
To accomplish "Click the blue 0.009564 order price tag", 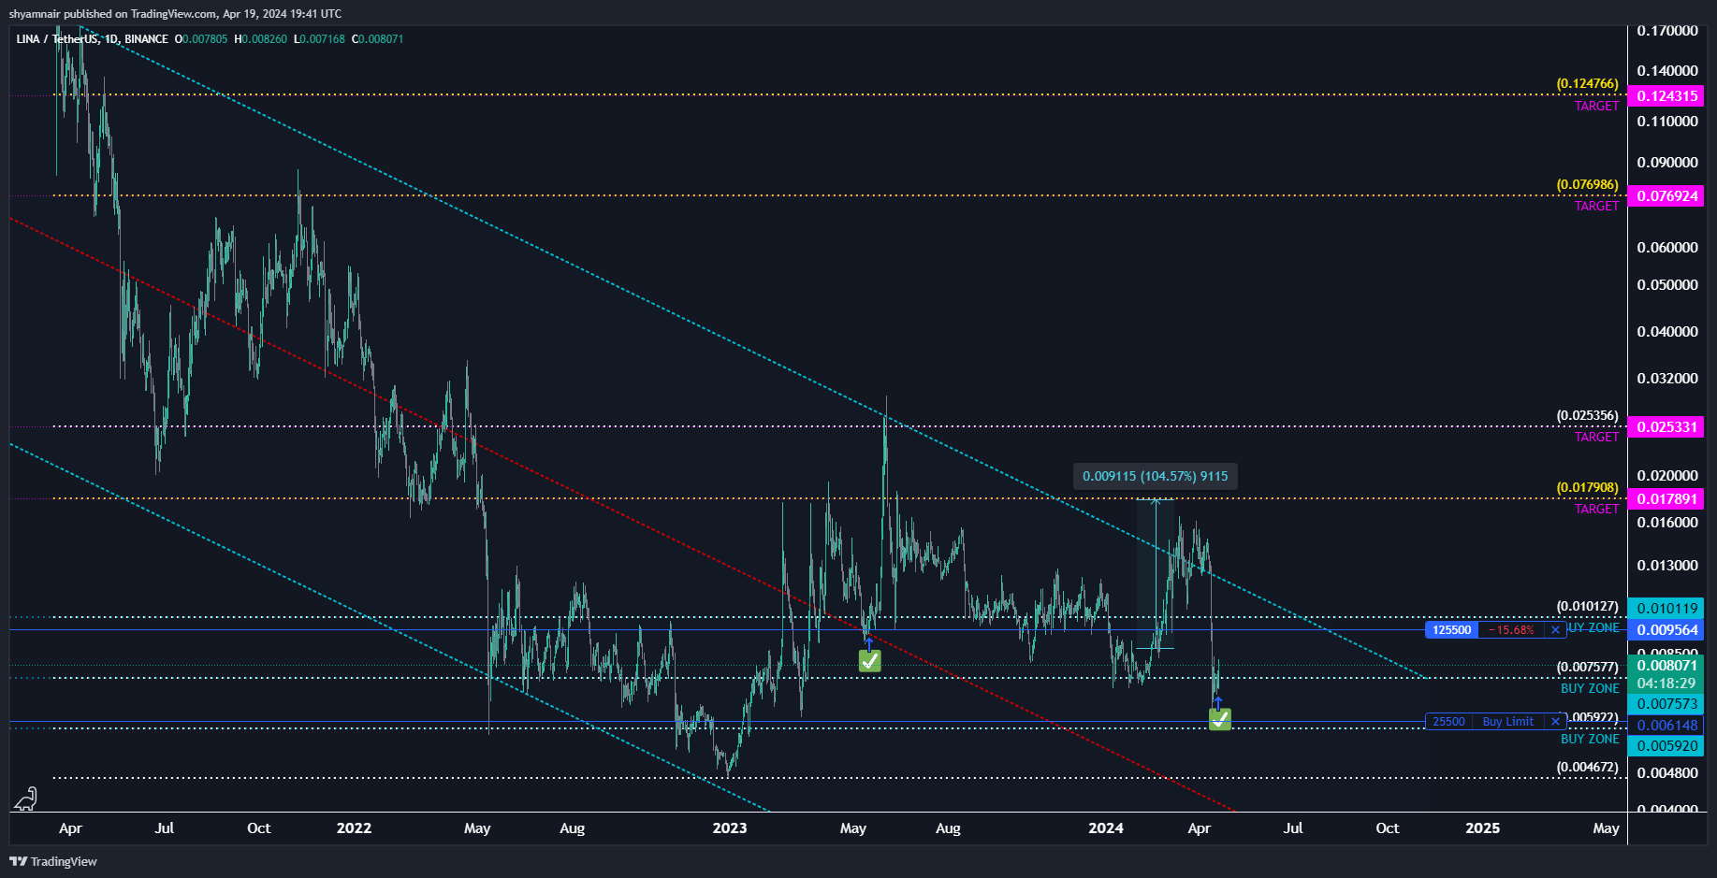I will pos(1666,629).
